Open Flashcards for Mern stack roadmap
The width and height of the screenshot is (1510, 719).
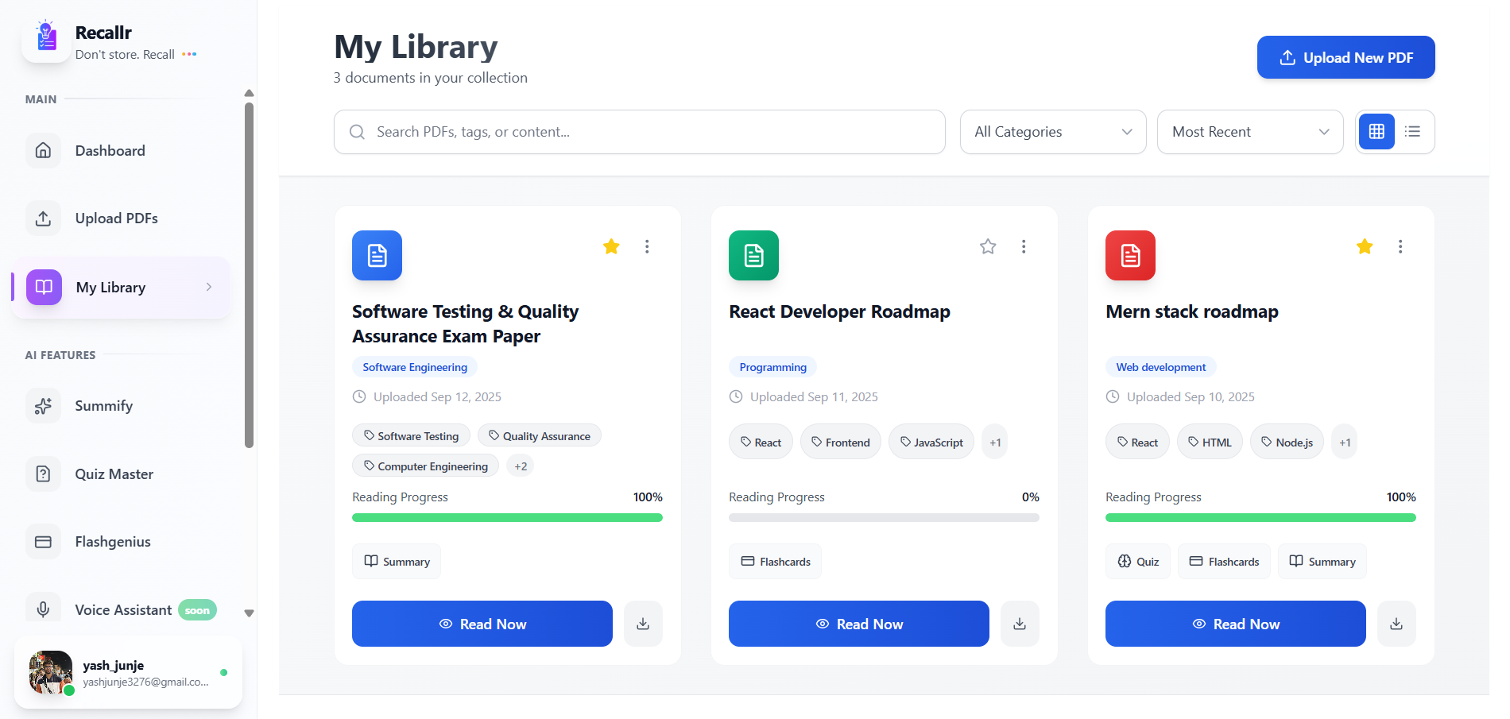click(x=1224, y=561)
